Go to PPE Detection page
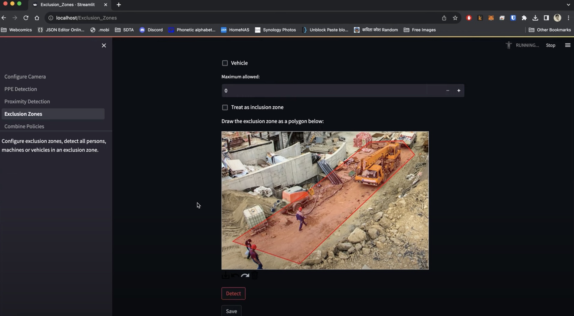This screenshot has width=574, height=316. tap(21, 89)
